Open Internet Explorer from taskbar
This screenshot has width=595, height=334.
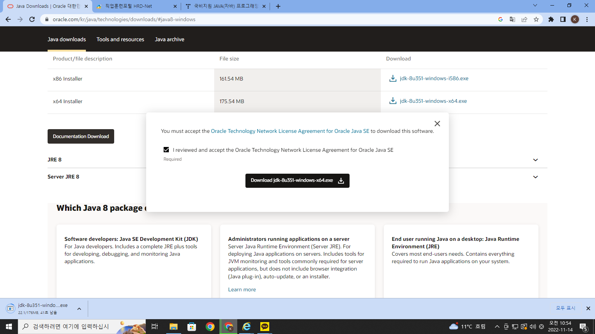tap(247, 327)
